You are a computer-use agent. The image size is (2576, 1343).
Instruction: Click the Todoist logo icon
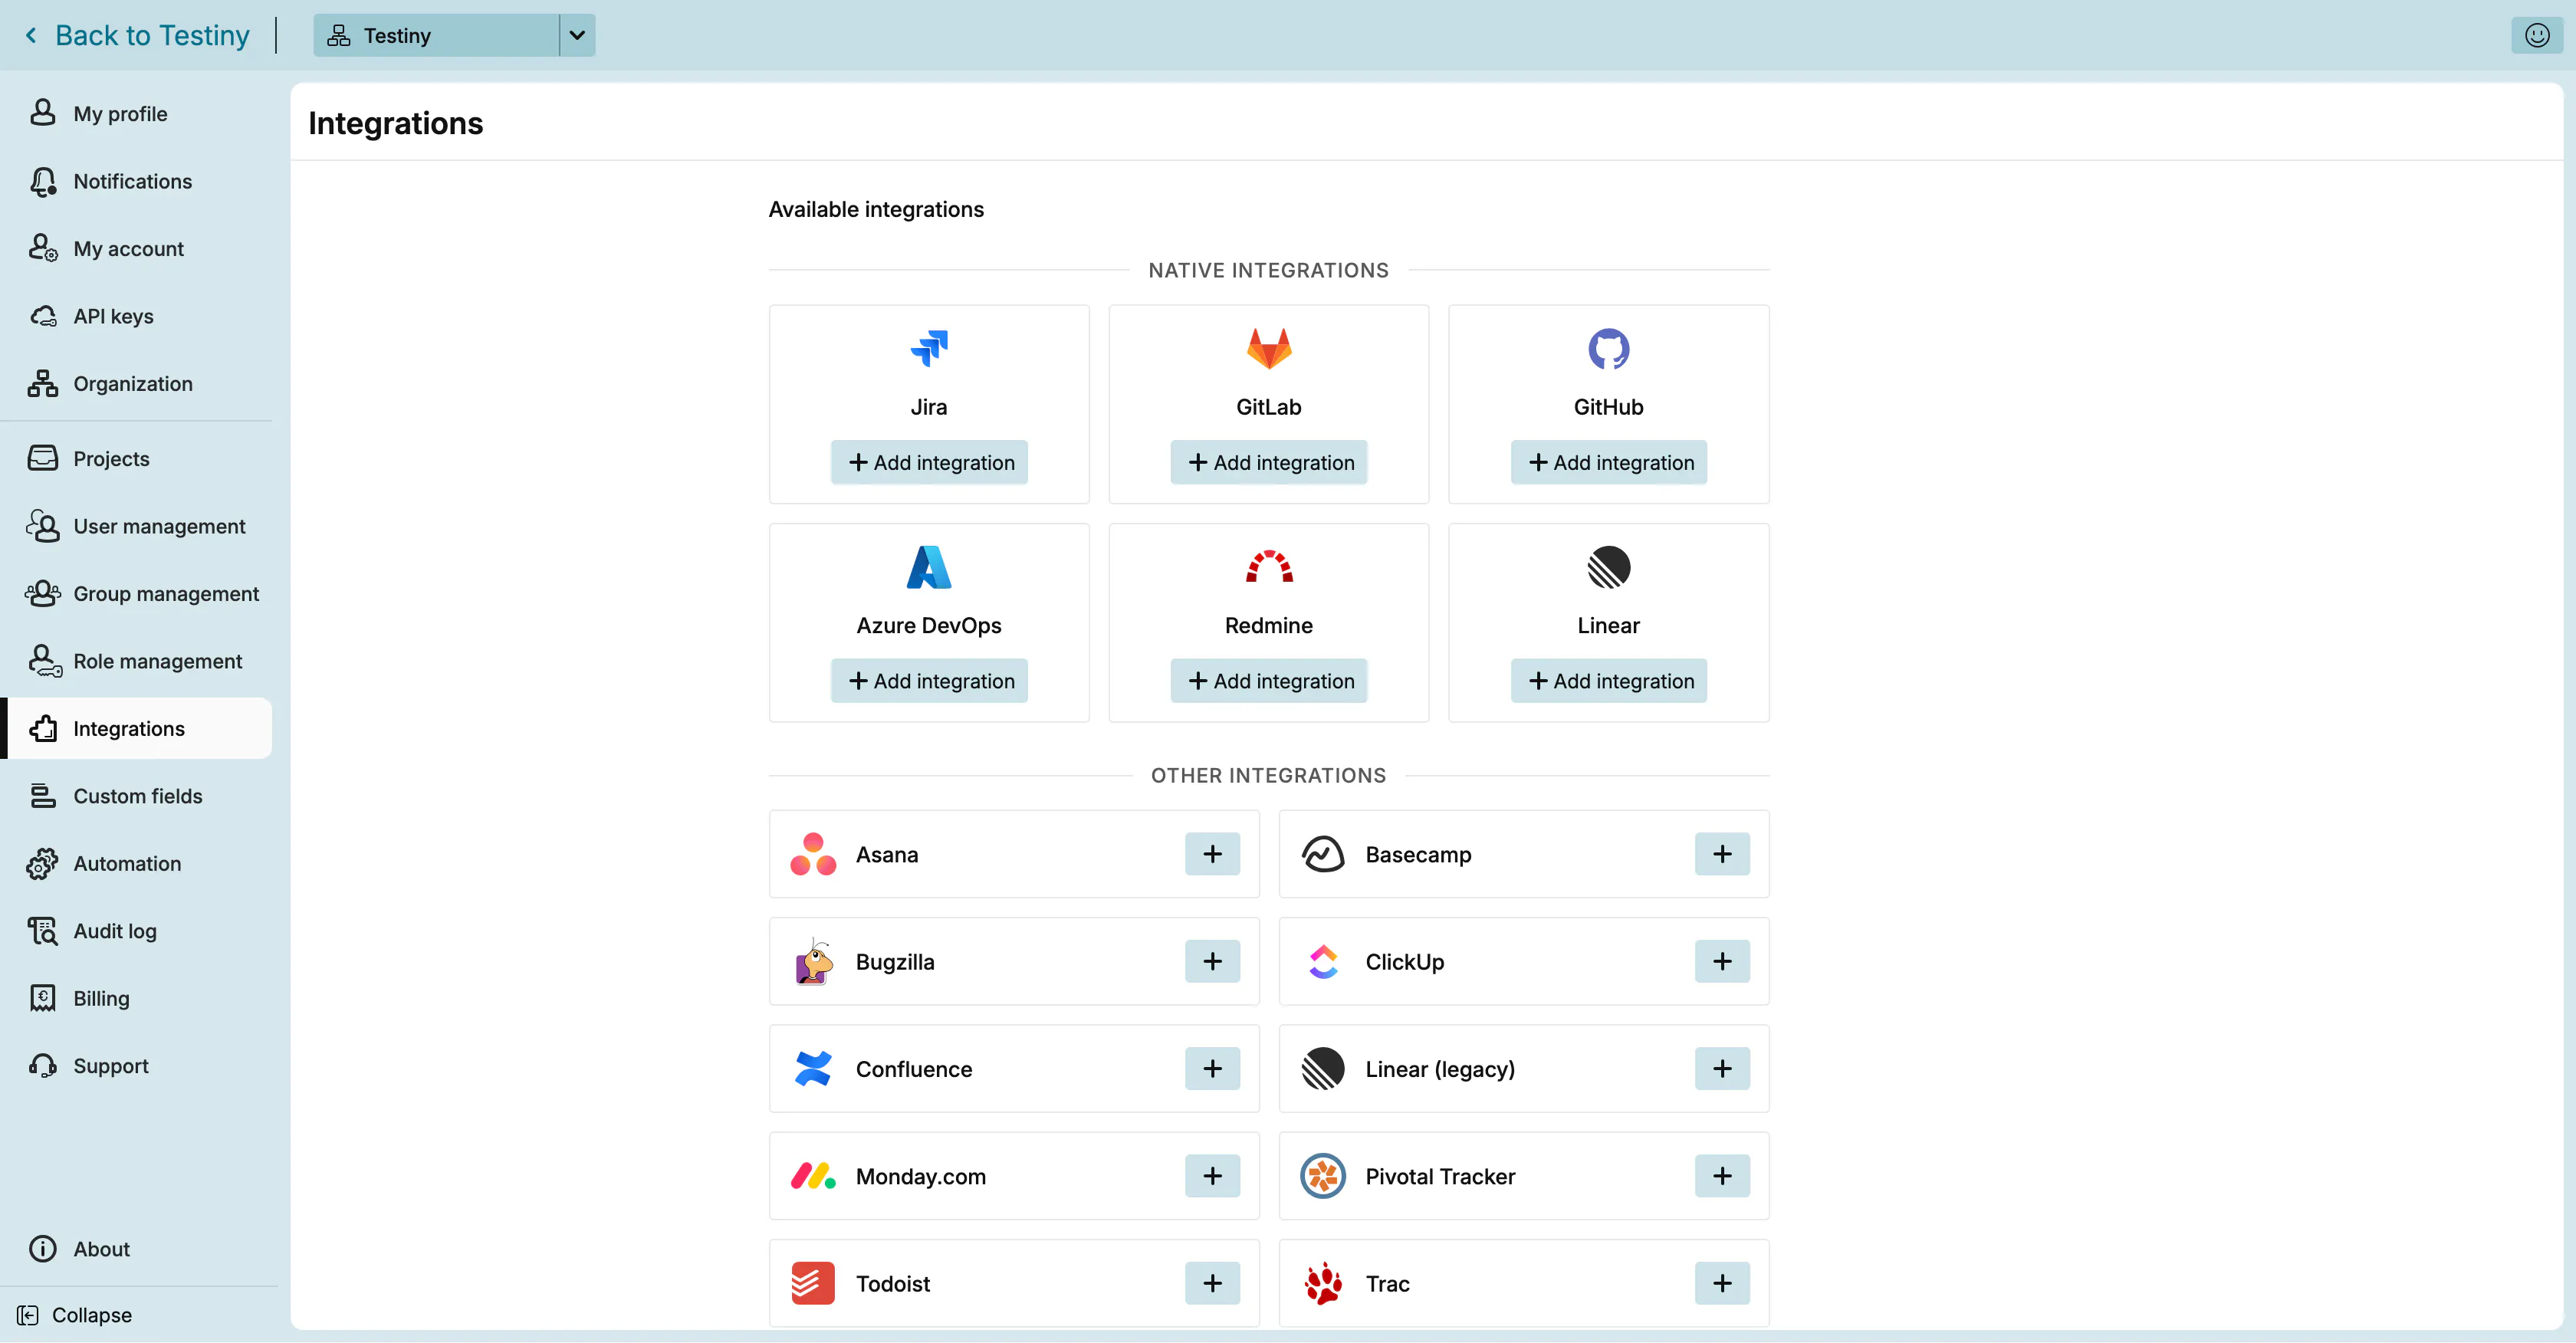(x=813, y=1283)
